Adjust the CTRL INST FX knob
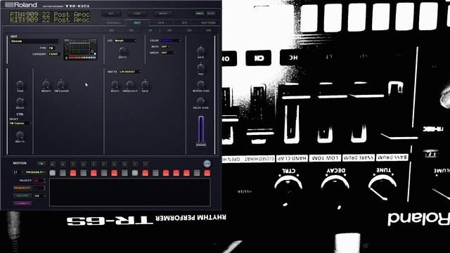The height and width of the screenshot is (253, 450). [x=20, y=135]
